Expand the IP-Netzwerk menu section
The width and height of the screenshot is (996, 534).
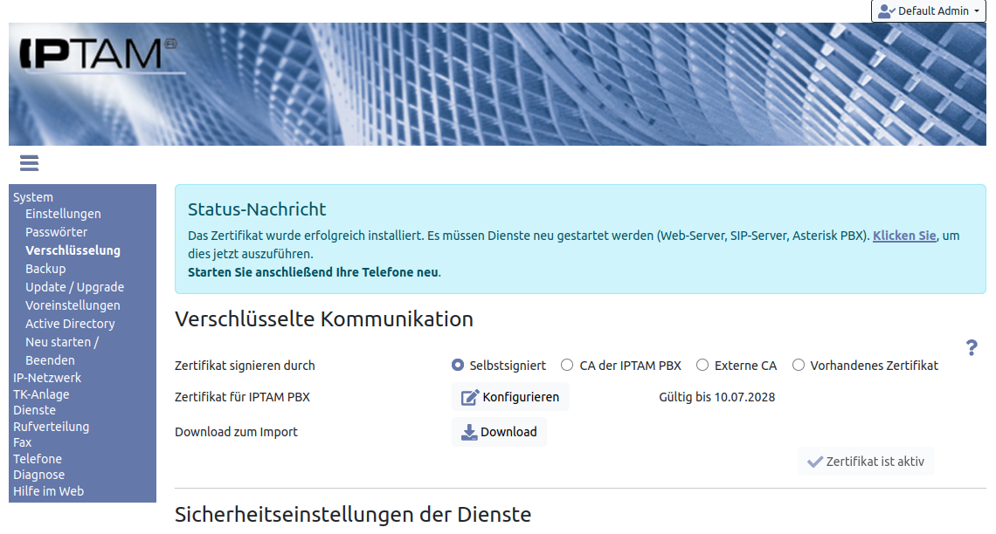(47, 378)
